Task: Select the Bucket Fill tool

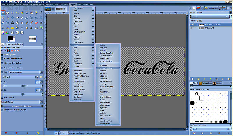Action: point(17,23)
